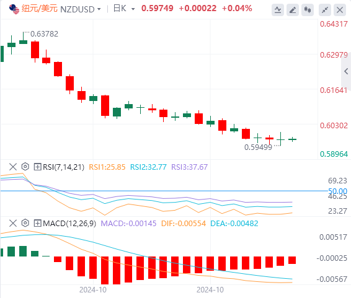The image size is (351, 298).
Task: Remove the RSI indicator panel
Action: pos(13,167)
